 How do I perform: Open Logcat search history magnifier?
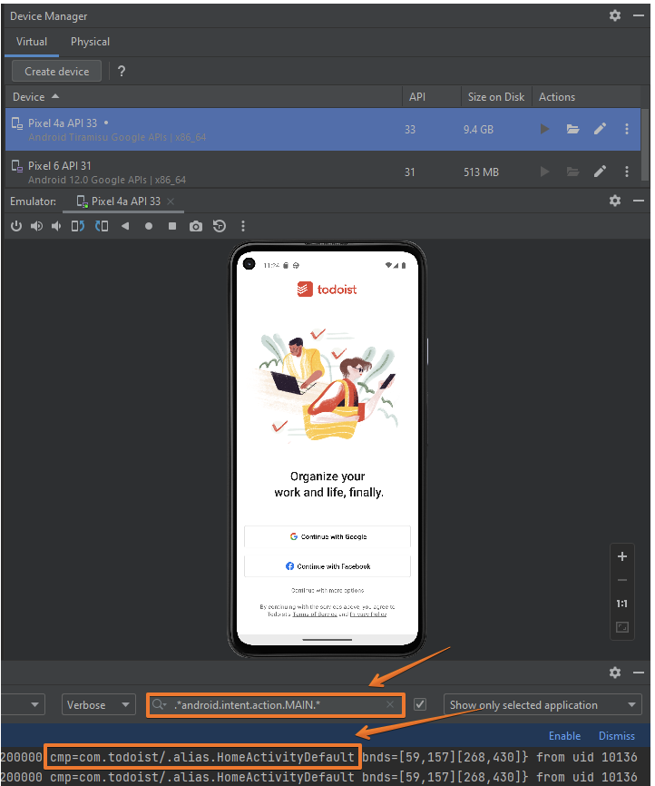159,705
